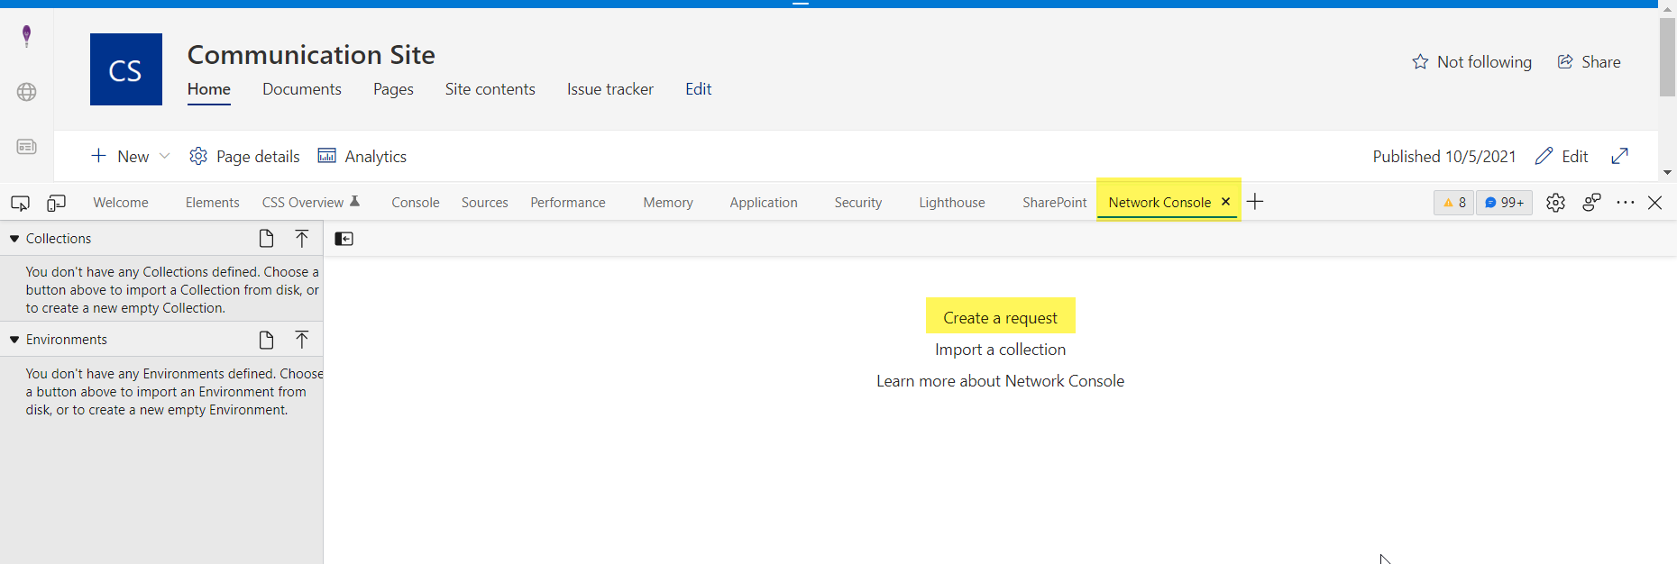The image size is (1677, 564).
Task: Close the Network Console tab
Action: (x=1225, y=202)
